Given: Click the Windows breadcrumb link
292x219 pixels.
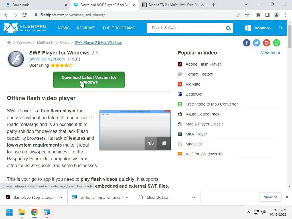Looking at the screenshot, I should pos(24,43).
